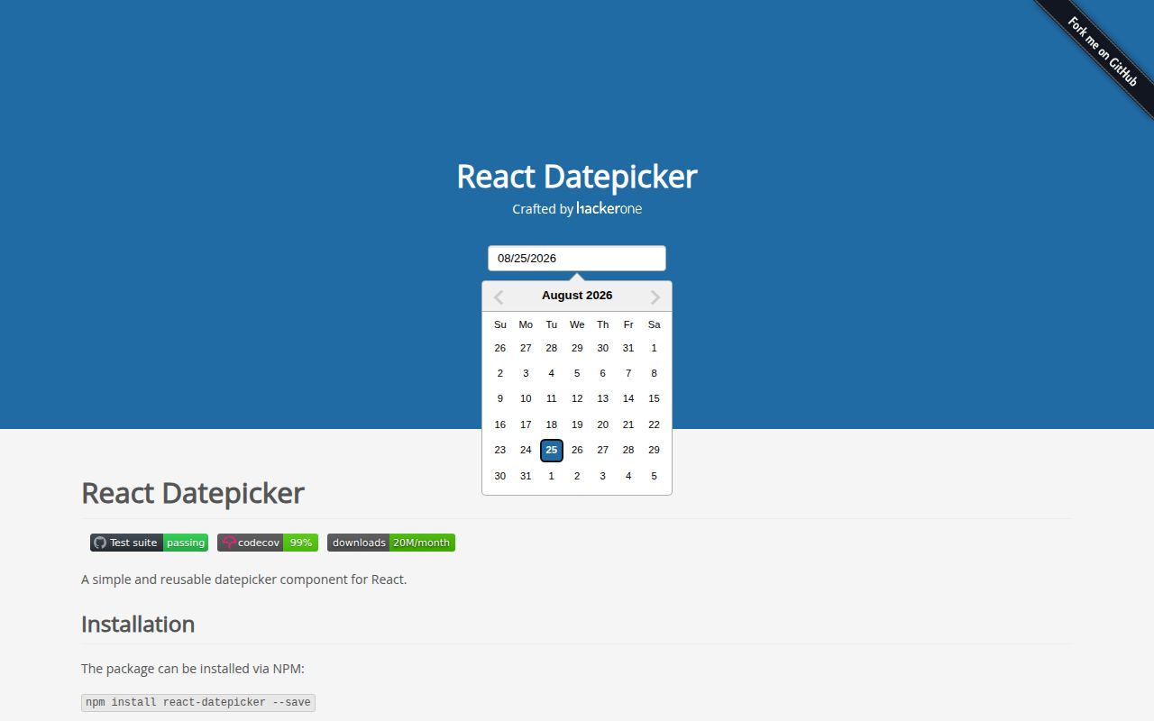Image resolution: width=1154 pixels, height=721 pixels.
Task: Select July 31 in the first calendar row
Action: 628,348
